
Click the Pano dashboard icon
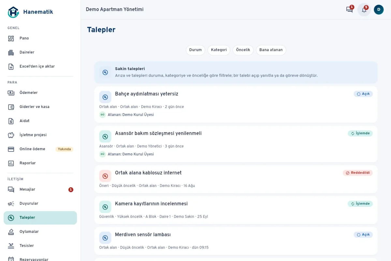11,38
